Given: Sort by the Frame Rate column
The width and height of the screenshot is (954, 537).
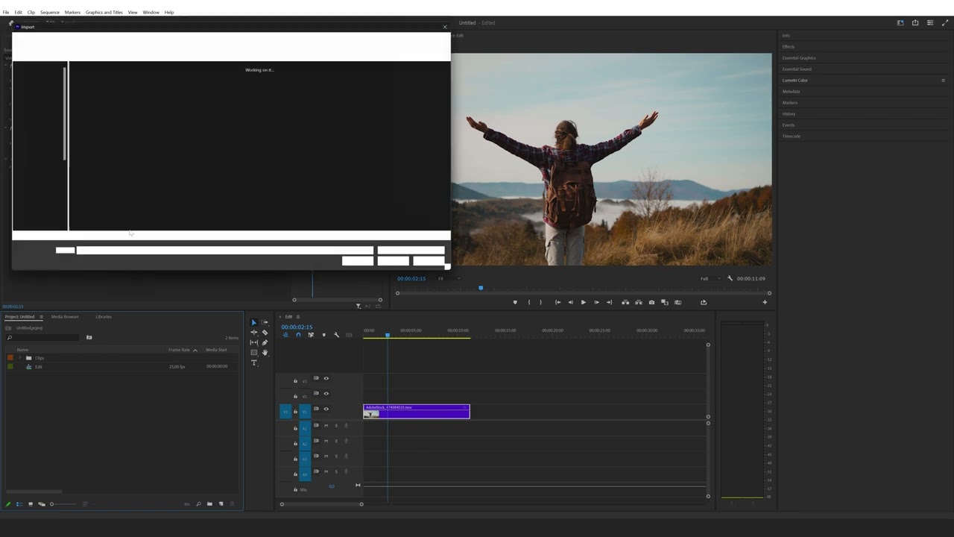Looking at the screenshot, I should pyautogui.click(x=179, y=350).
